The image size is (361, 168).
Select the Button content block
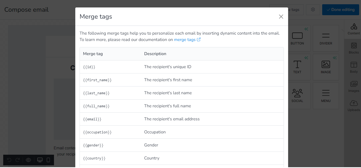pyautogui.click(x=297, y=38)
